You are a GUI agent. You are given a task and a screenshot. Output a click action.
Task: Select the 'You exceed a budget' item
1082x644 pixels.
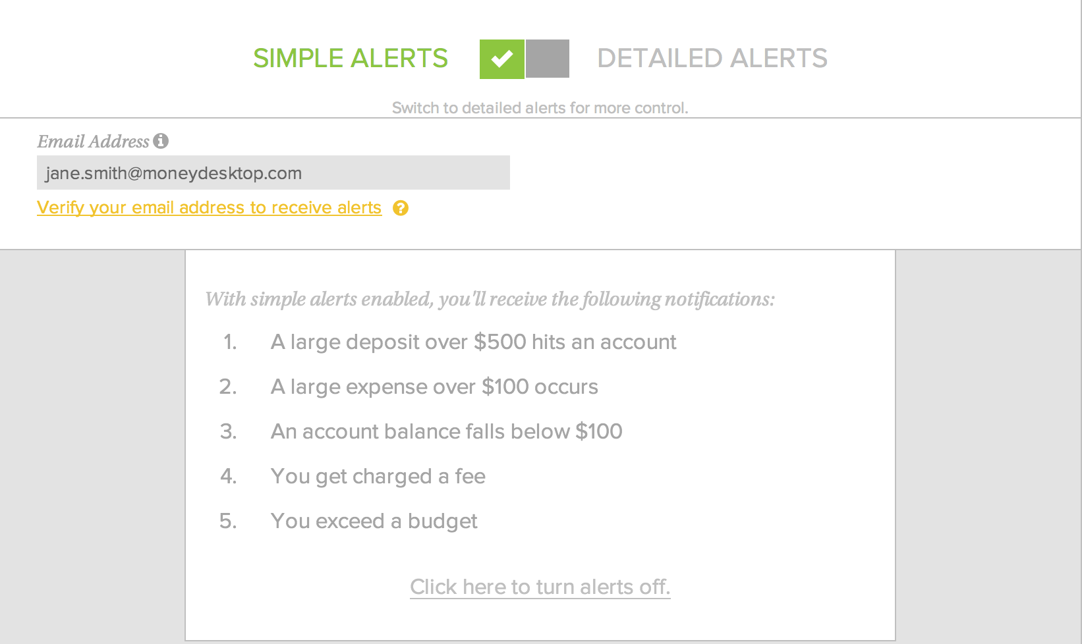[374, 521]
